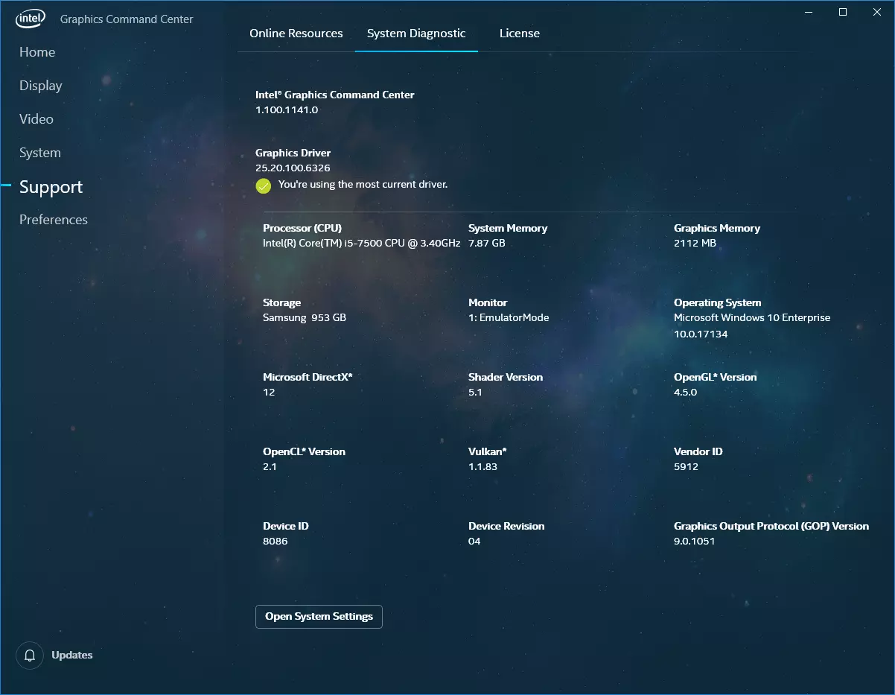
Task: Click the Graphics Memory heading
Action: pyautogui.click(x=717, y=228)
